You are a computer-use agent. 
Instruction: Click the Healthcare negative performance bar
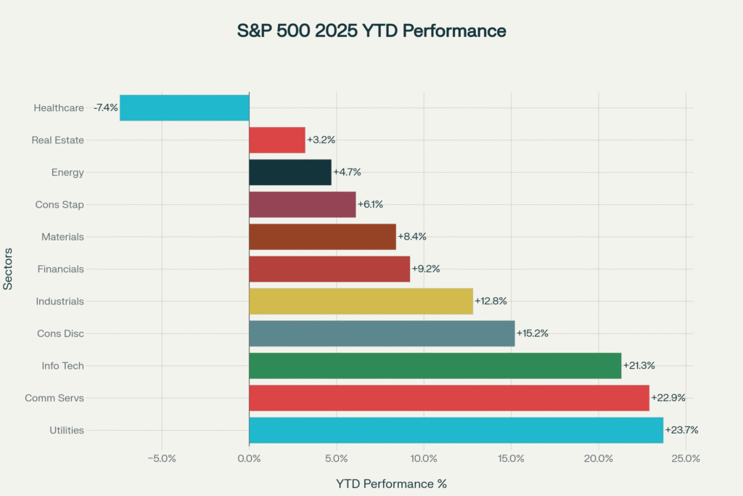tap(184, 108)
